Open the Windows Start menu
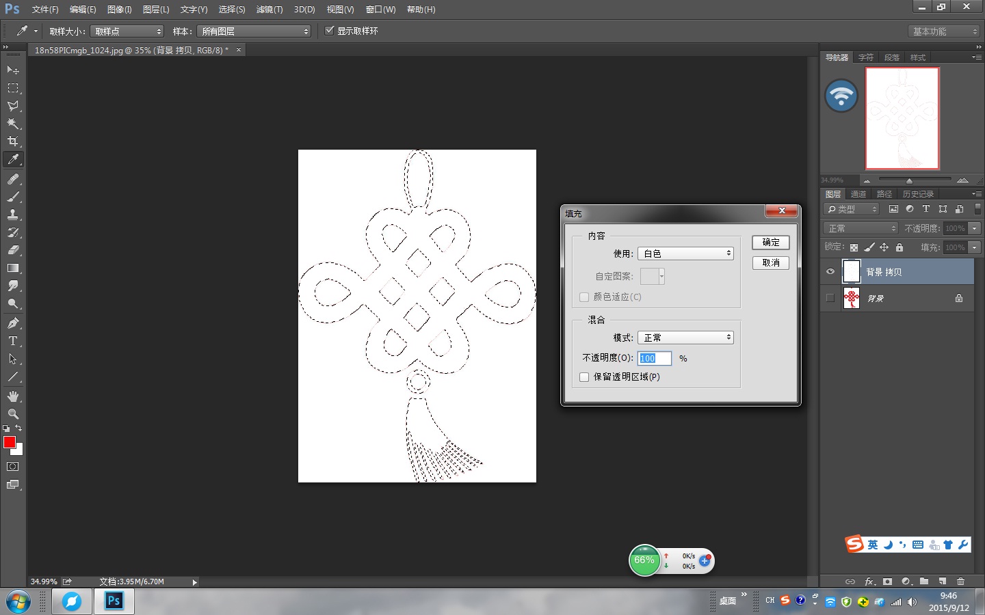985x615 pixels. point(18,602)
